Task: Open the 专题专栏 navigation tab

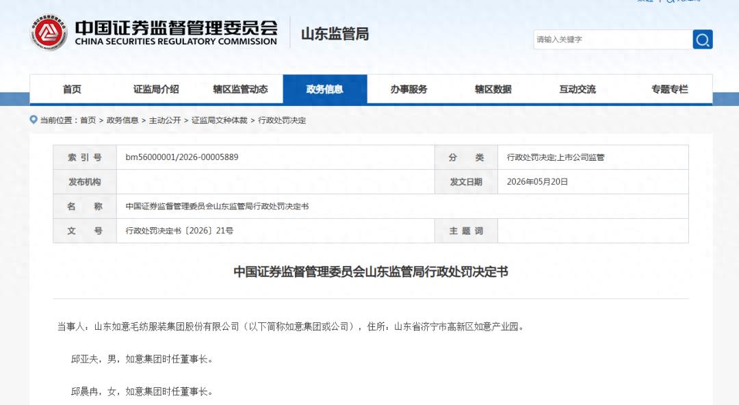Action: coord(670,89)
